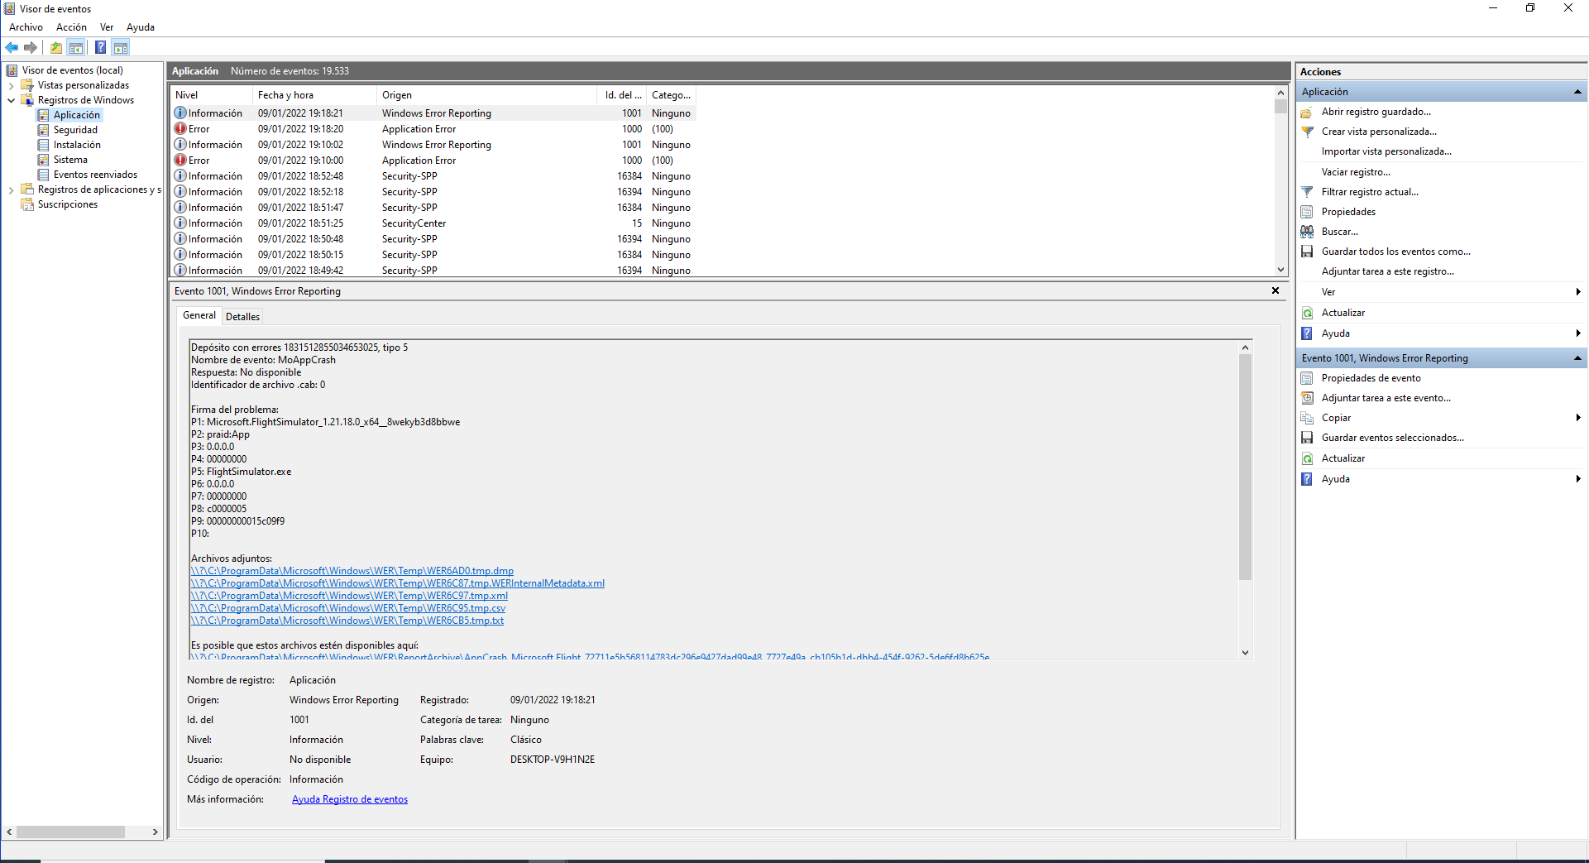The width and height of the screenshot is (1589, 863).
Task: Click the refresh icon beside first Actualizar
Action: pyautogui.click(x=1307, y=313)
